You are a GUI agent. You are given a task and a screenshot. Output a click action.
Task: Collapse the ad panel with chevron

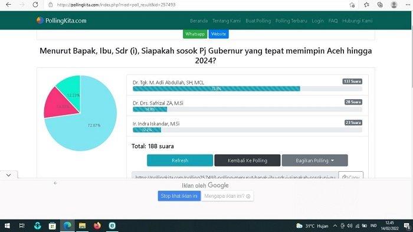9,175
